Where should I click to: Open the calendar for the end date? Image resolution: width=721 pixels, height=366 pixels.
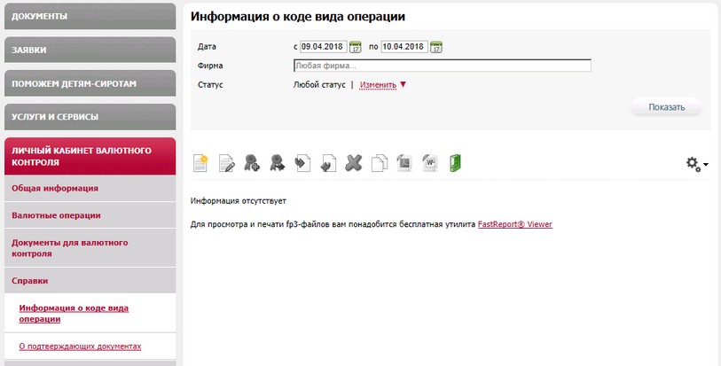(436, 47)
